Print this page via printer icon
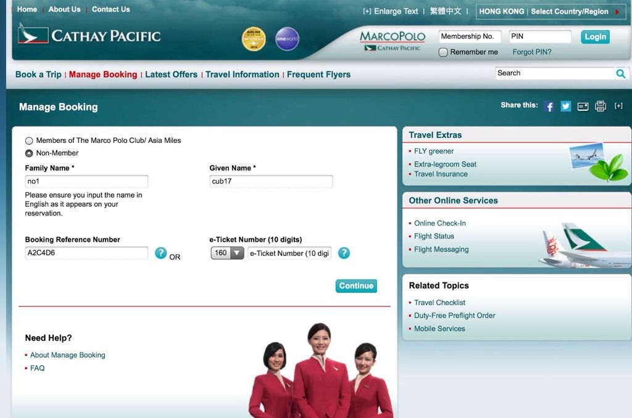632x418 pixels. point(601,106)
